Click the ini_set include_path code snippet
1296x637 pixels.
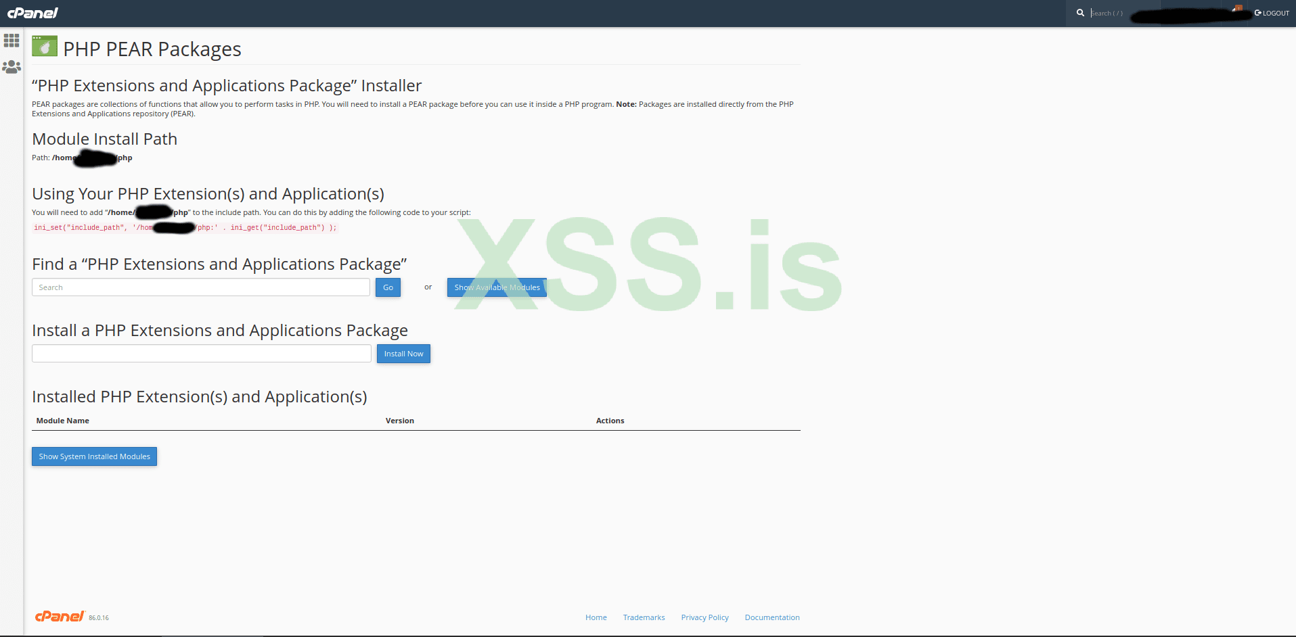(x=185, y=228)
